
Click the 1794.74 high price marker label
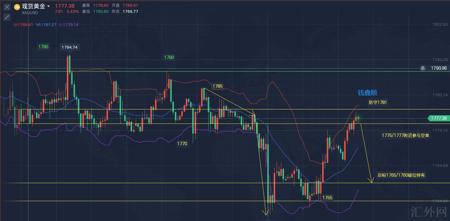[70, 47]
